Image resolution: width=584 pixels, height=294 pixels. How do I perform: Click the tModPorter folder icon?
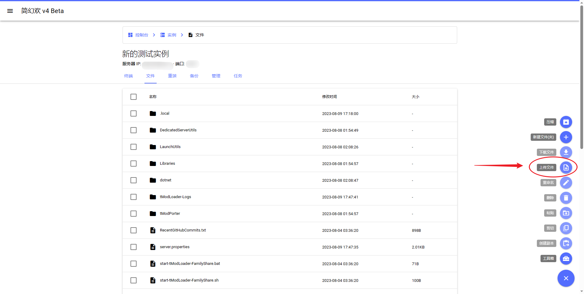click(153, 214)
